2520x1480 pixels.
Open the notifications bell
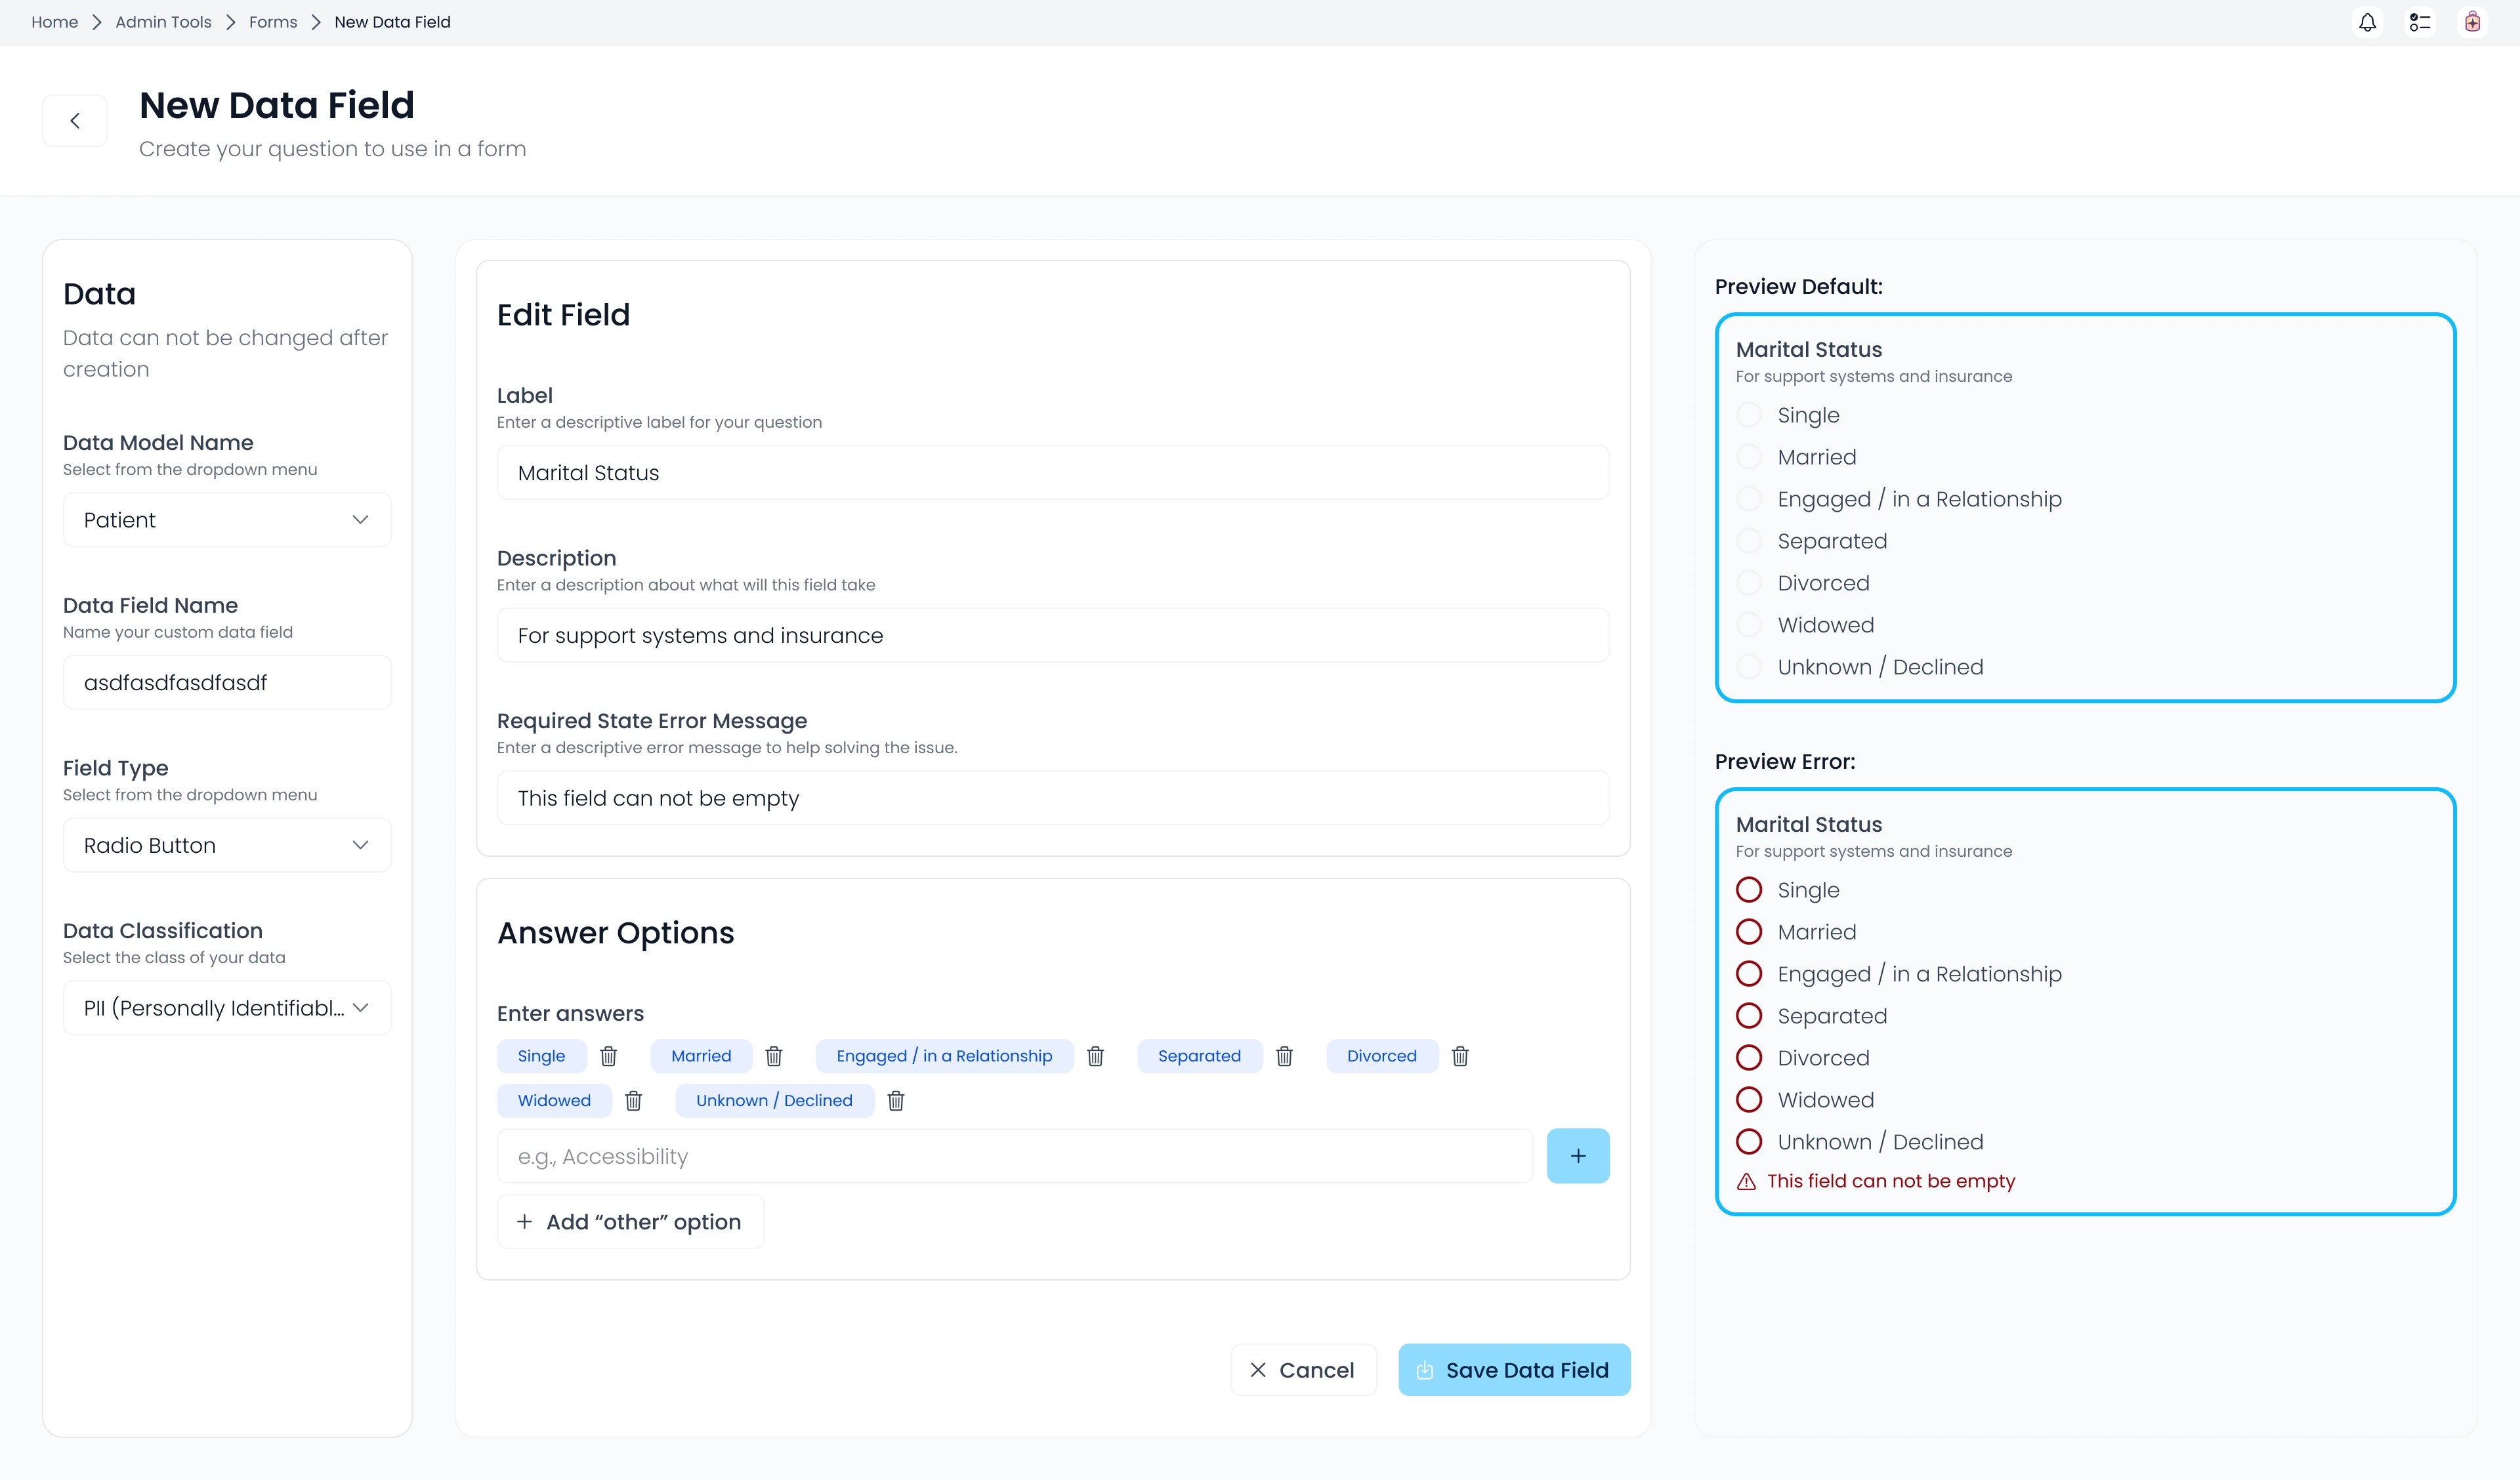pyautogui.click(x=2367, y=22)
